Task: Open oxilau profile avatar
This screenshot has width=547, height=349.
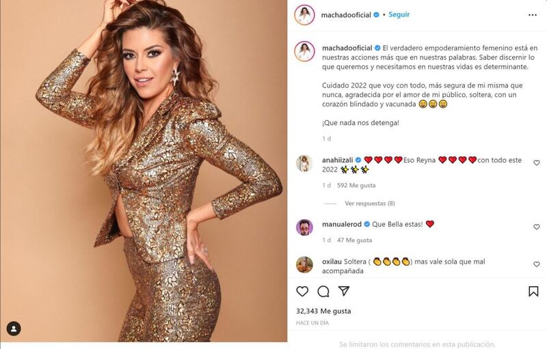Action: point(304,265)
